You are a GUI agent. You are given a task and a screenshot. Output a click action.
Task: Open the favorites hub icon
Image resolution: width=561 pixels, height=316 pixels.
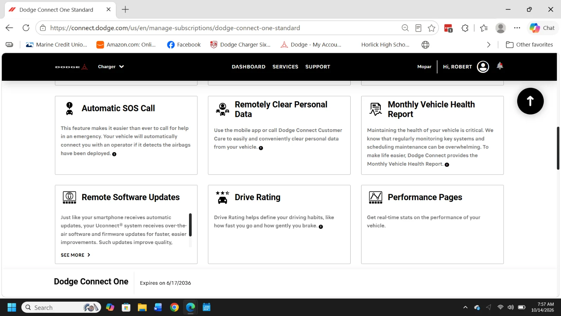(x=484, y=28)
